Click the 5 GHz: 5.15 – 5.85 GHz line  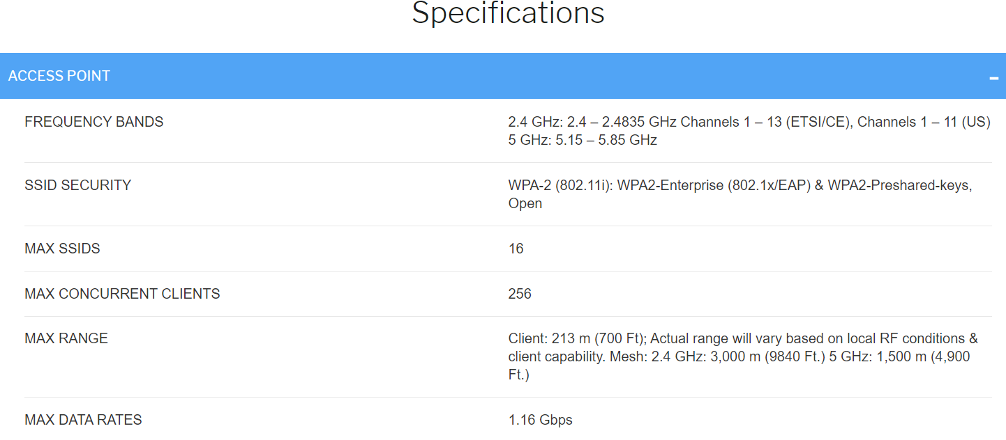pos(583,140)
